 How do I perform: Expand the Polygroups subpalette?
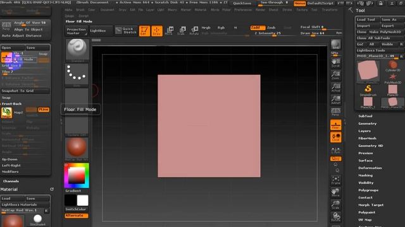point(368,190)
